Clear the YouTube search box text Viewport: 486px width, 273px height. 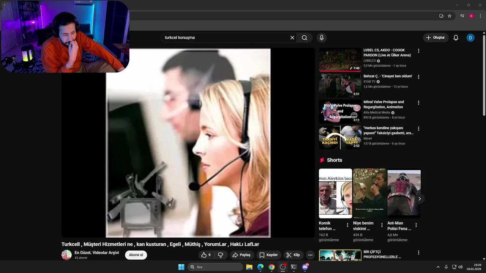[292, 38]
